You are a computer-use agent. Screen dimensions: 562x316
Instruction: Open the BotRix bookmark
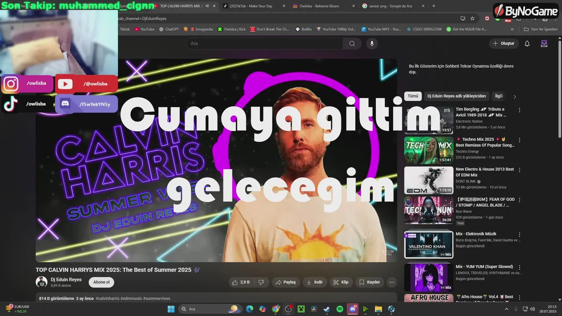tap(303, 29)
